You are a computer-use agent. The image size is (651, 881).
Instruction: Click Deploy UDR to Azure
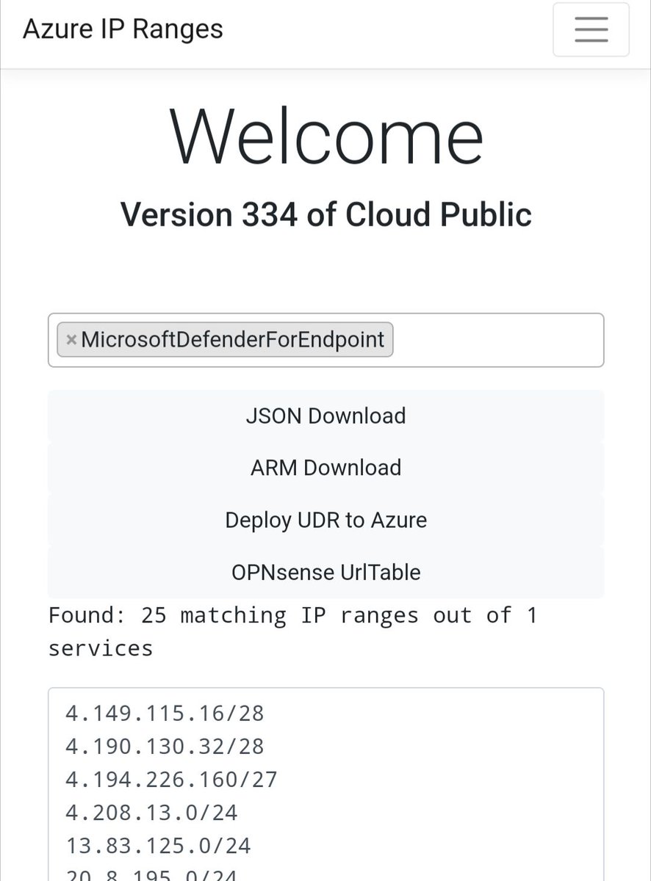(x=325, y=520)
